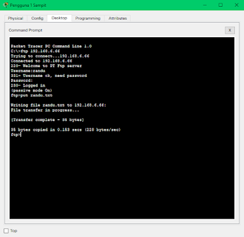Image resolution: width=244 pixels, height=237 pixels.
Task: Go to the Attributes tab
Action: 117,18
